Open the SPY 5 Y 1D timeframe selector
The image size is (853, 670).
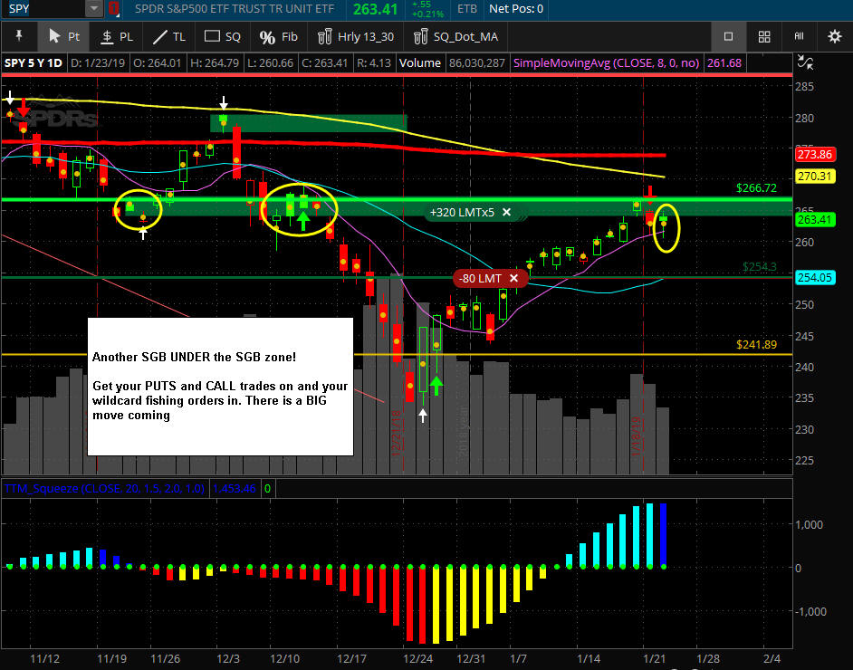tap(34, 63)
